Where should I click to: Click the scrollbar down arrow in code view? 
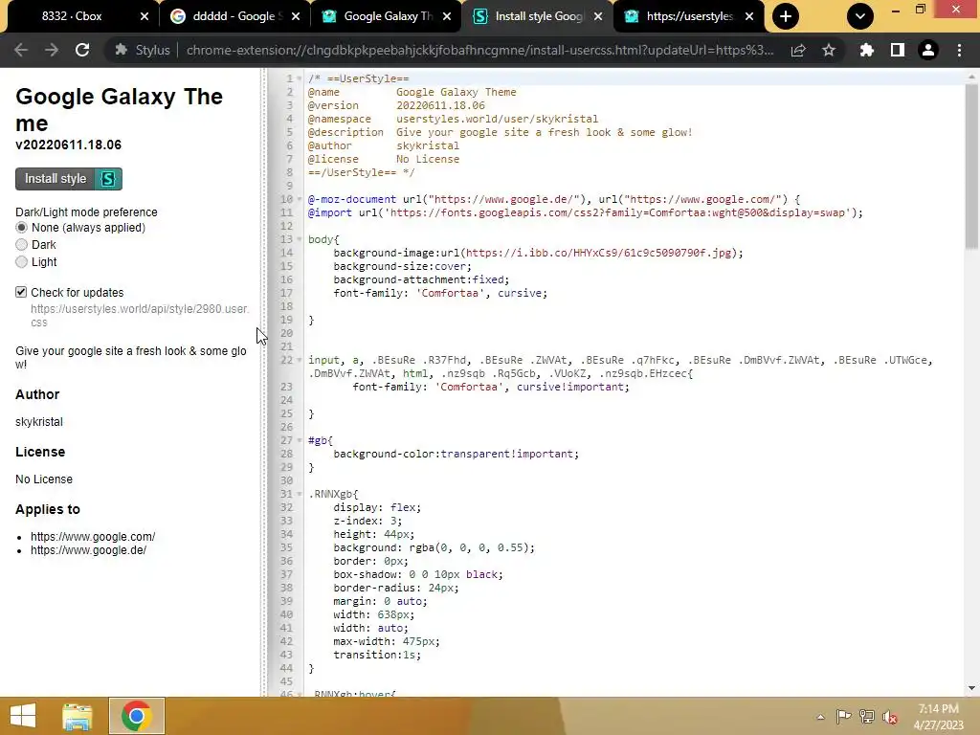point(971,688)
